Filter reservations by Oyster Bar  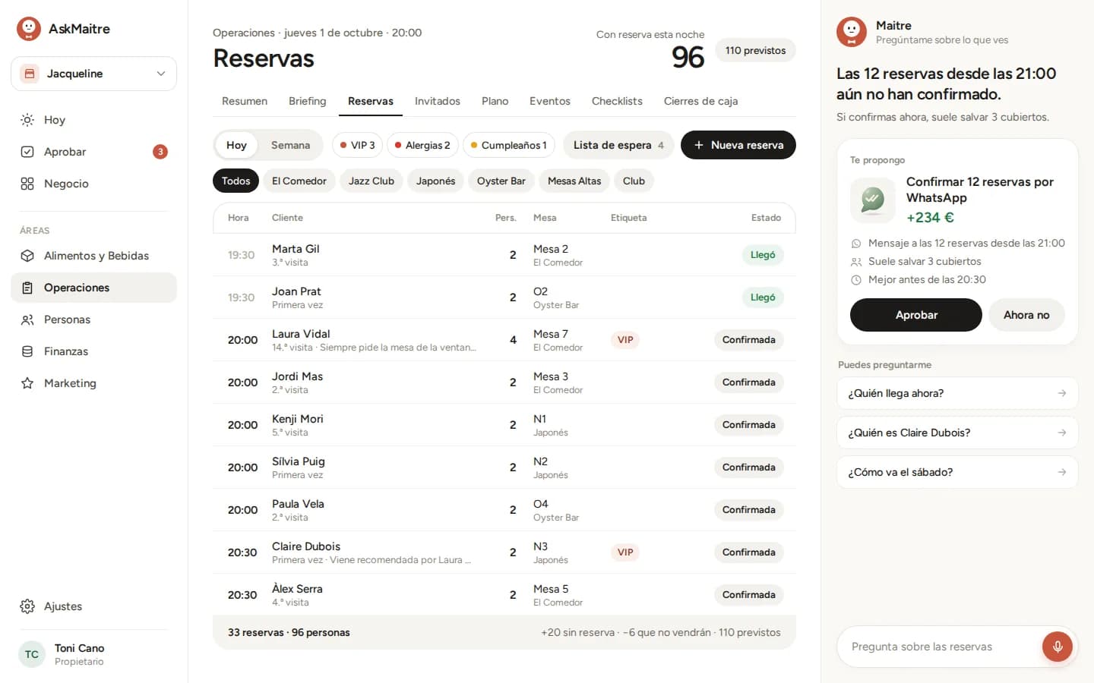501,181
